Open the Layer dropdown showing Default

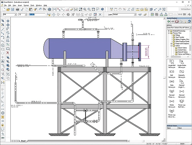tap(135, 15)
